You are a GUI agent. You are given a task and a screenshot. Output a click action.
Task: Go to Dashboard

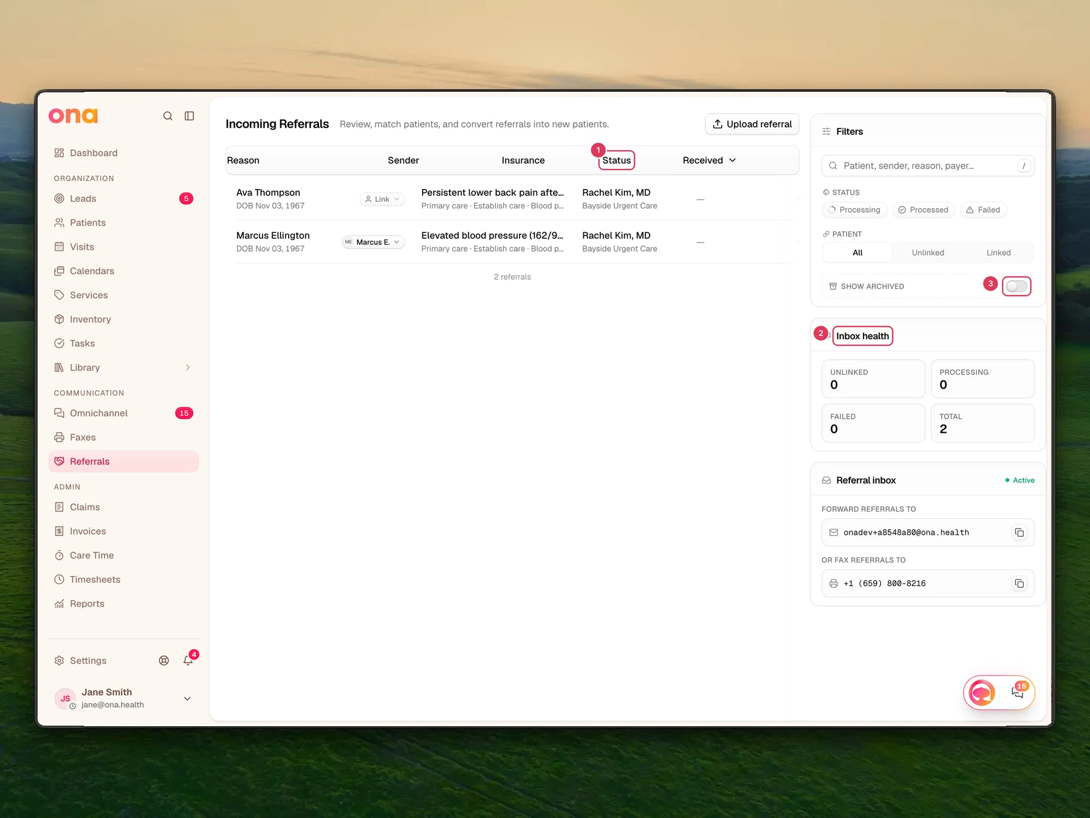[x=123, y=153]
